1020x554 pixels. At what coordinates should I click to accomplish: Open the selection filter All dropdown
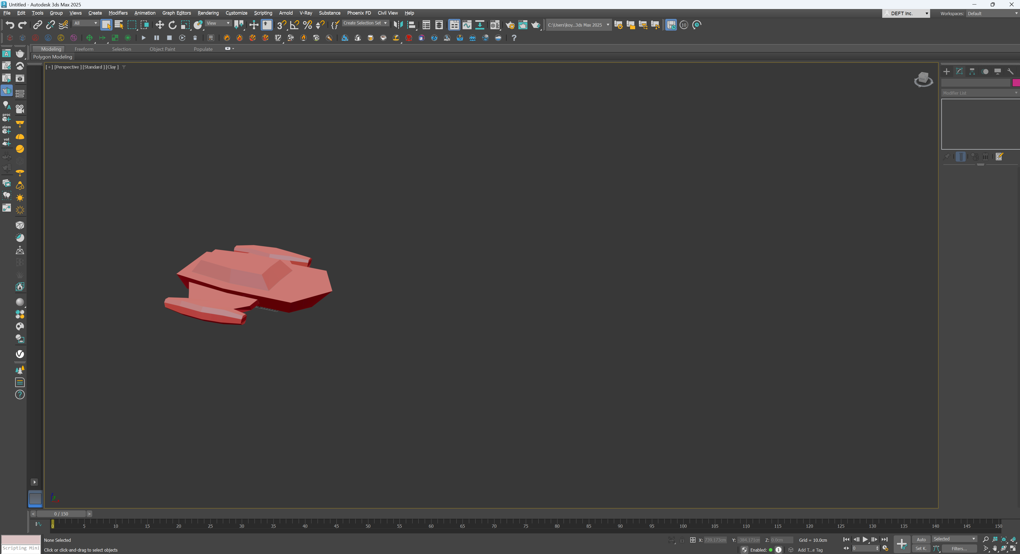point(86,23)
